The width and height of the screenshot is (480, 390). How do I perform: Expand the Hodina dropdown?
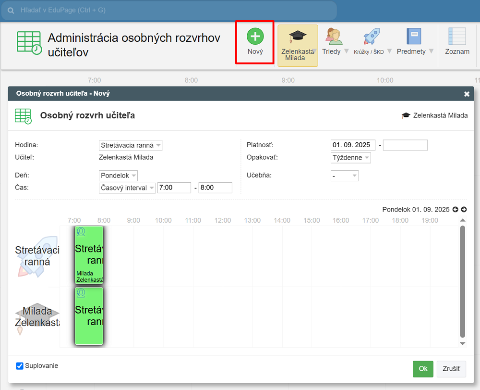pos(131,145)
